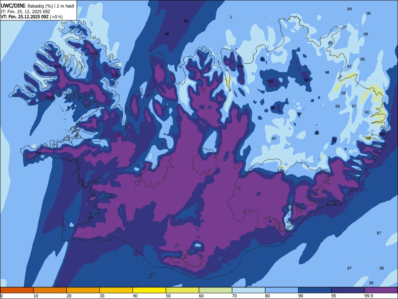Select the purple above-99.9 legend swatch
Viewport: 398px width, 299px height.
(381, 290)
